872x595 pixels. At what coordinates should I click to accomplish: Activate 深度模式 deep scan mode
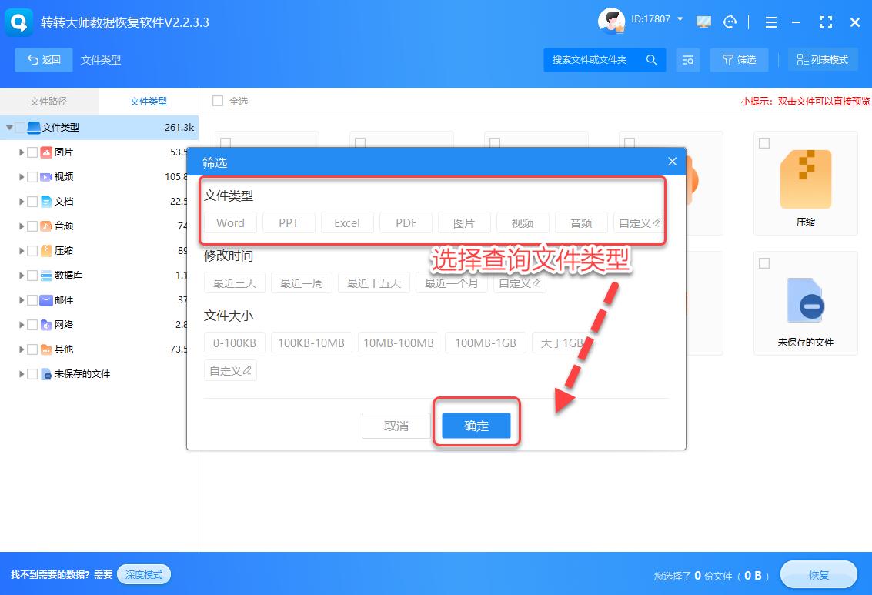click(x=144, y=574)
